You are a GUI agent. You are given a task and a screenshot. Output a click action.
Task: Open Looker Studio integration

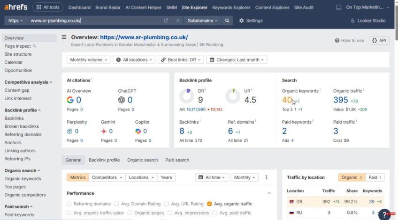pyautogui.click(x=368, y=21)
